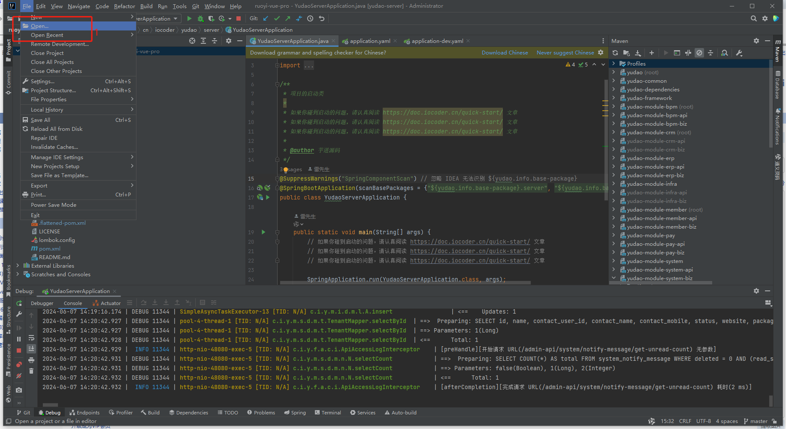Screen dimensions: 786x429
Task: Click the Maven execute goal icon
Action: [677, 53]
